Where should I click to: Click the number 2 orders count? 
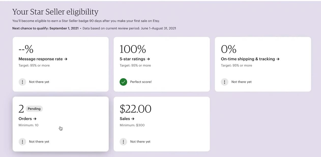pyautogui.click(x=21, y=109)
